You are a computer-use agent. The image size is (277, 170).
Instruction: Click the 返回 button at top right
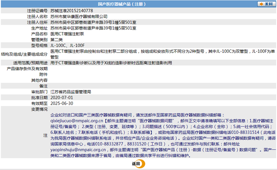click(x=267, y=4)
